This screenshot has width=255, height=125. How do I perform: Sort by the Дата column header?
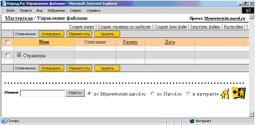(x=170, y=42)
